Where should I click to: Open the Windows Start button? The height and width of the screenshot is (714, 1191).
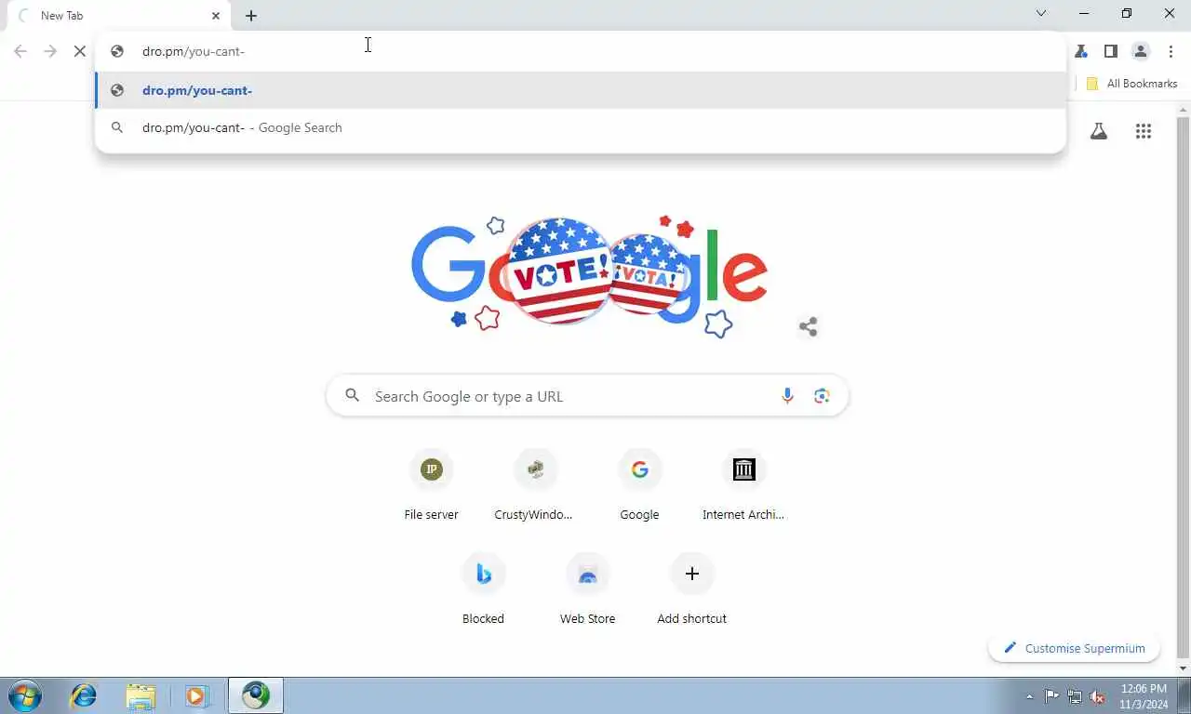(x=25, y=695)
